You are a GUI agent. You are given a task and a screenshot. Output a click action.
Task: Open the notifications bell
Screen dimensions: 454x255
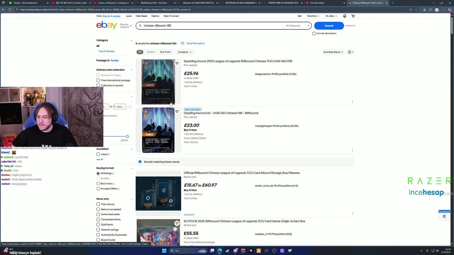tap(344, 16)
